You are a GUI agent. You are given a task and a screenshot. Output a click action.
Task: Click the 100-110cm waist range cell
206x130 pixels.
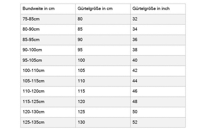tap(33, 71)
